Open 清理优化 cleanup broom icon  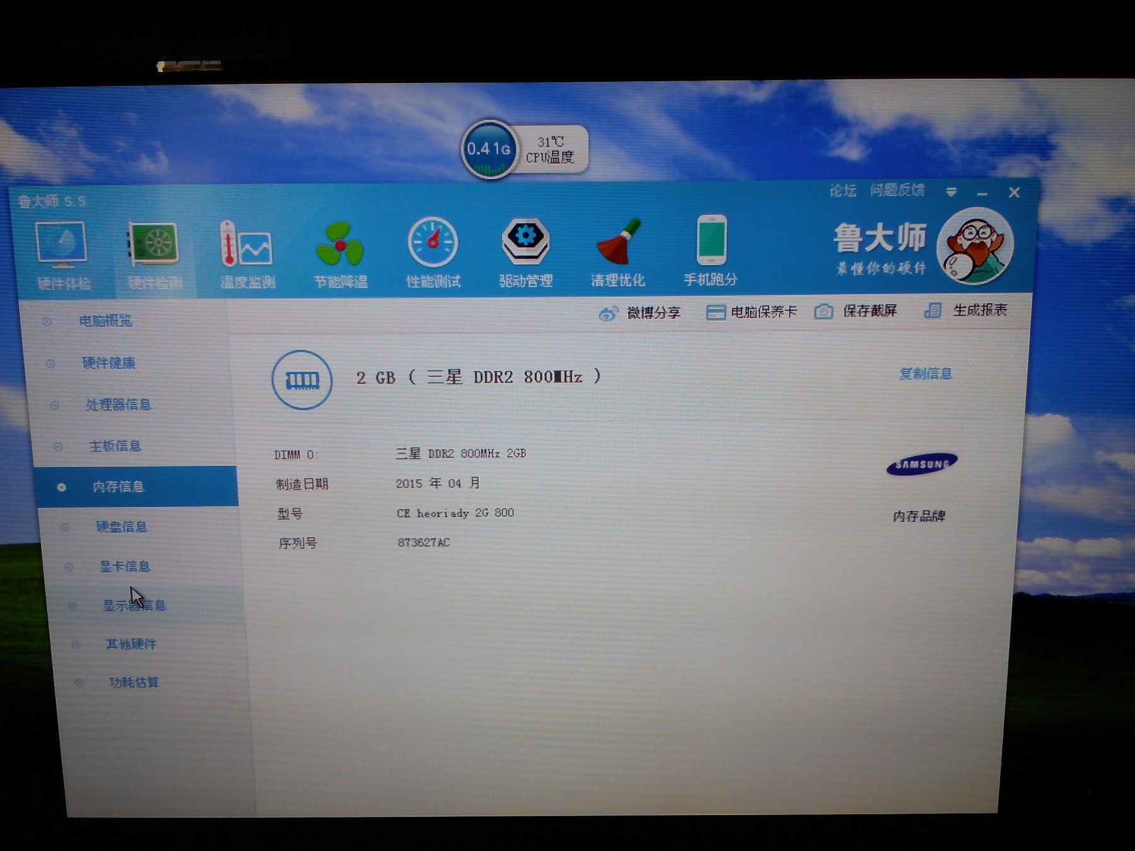[617, 252]
